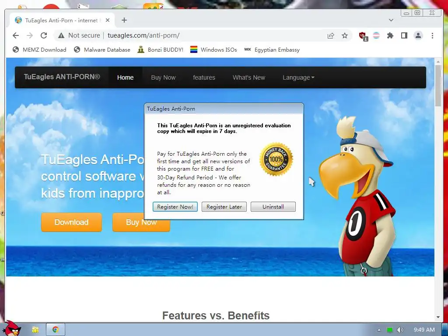Viewport: 448px width, 336px height.
Task: Click the 9:49 AM taskbar clock
Action: coord(424,330)
